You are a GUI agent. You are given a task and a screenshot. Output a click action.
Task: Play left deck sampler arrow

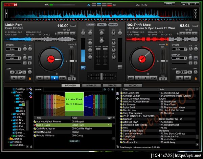point(30,63)
